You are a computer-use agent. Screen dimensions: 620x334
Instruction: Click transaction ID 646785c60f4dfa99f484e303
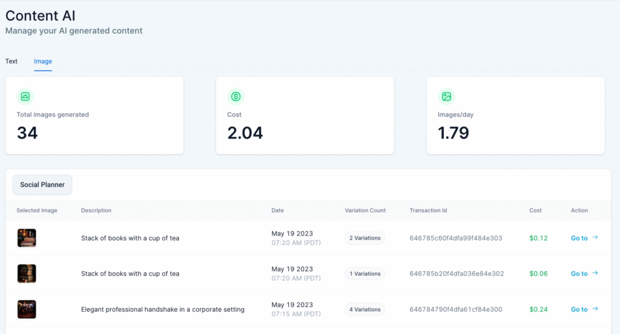pyautogui.click(x=456, y=238)
